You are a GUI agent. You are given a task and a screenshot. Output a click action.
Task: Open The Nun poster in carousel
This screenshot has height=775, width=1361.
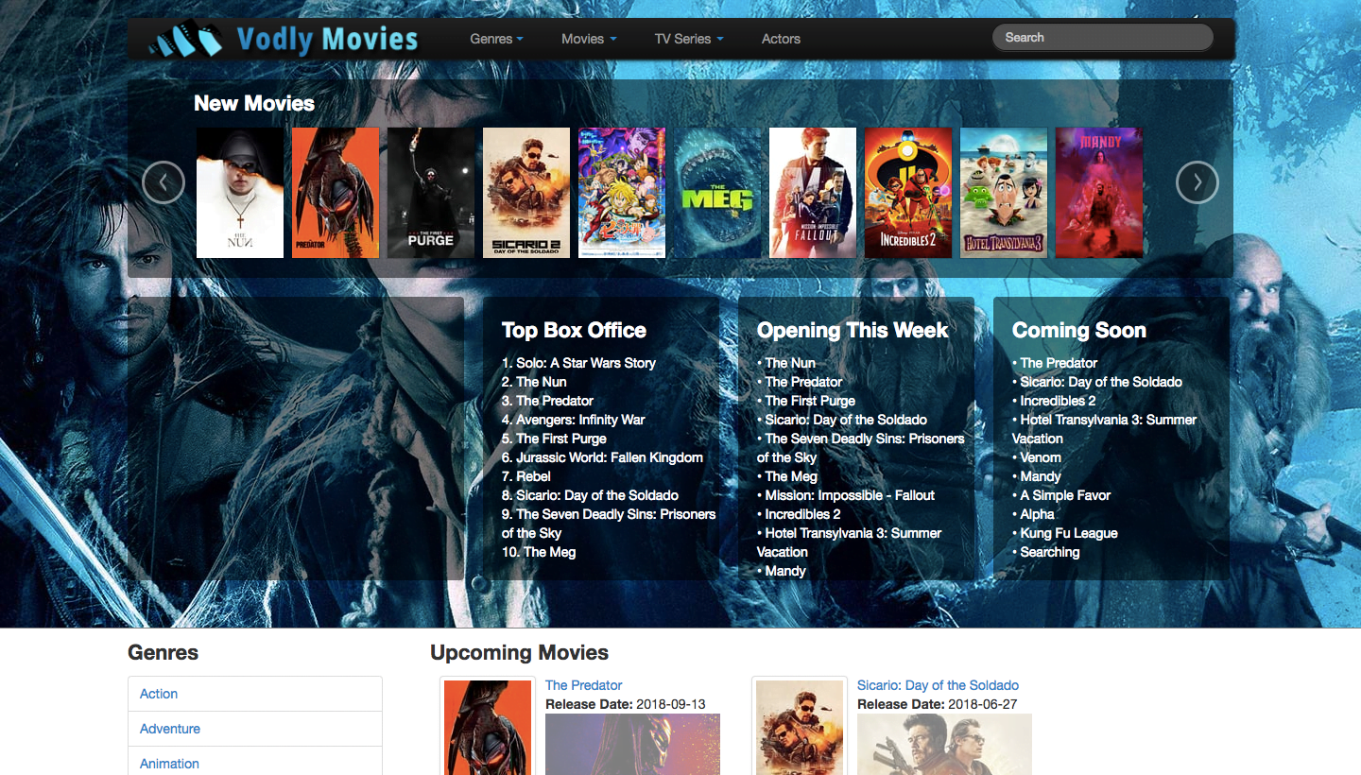pyautogui.click(x=240, y=193)
